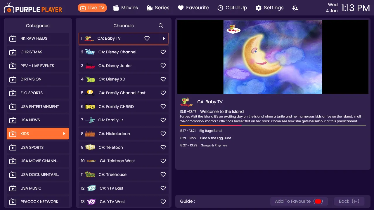374x210 pixels.
Task: Click the Back button
Action: tap(349, 201)
